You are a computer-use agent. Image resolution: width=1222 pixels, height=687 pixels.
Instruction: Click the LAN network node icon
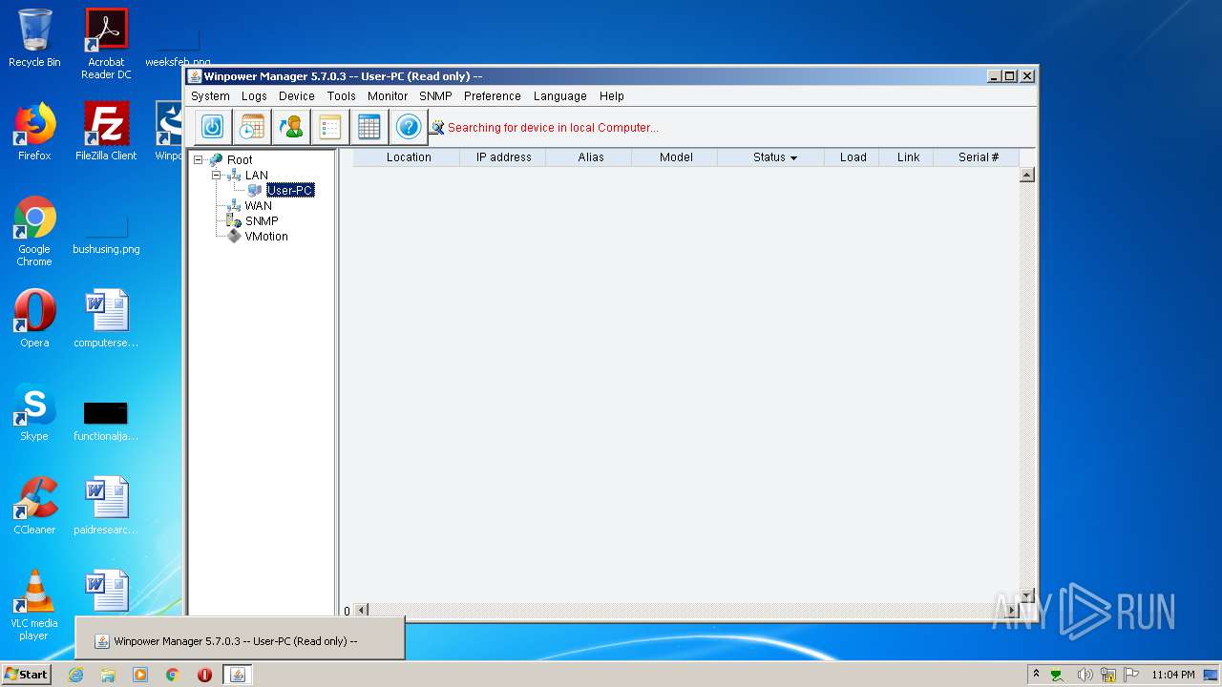click(234, 175)
